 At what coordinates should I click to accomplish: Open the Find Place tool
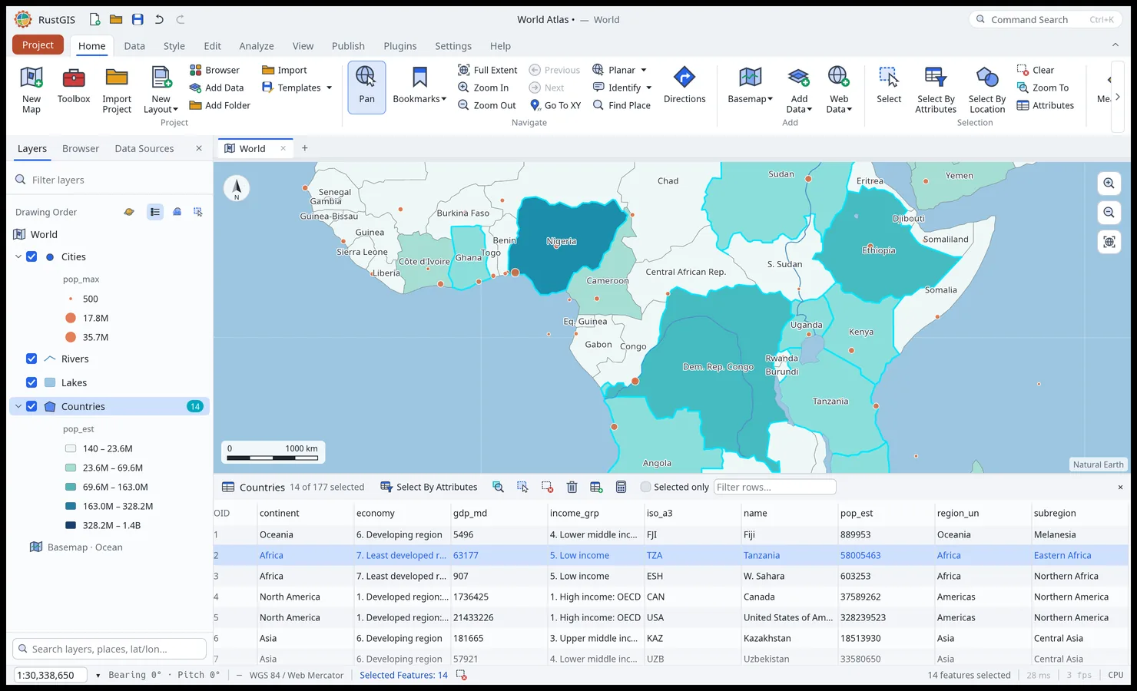[x=622, y=105]
